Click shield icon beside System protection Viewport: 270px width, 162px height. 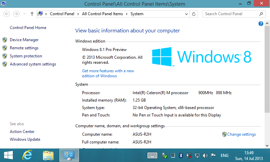coord(5,56)
